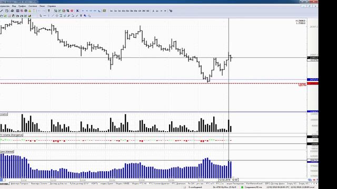
Task: Click the 12.02.2018 12:00 crosshair date label
Action: [x=229, y=180]
